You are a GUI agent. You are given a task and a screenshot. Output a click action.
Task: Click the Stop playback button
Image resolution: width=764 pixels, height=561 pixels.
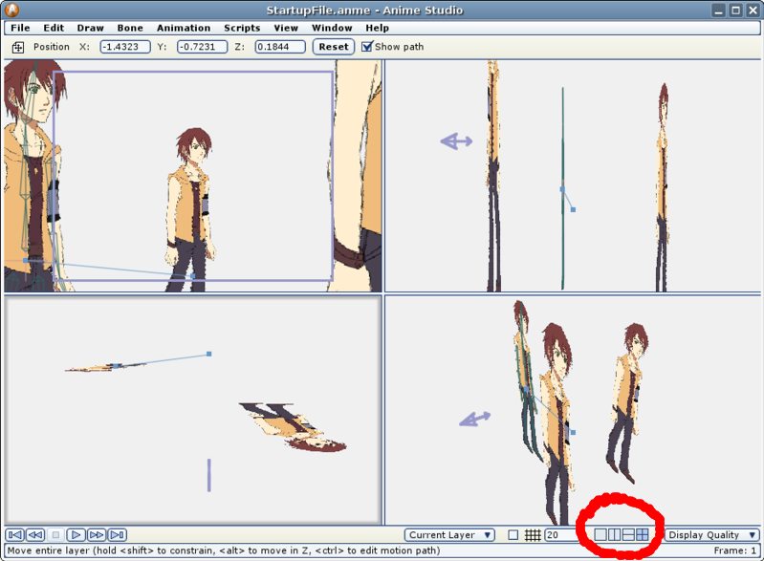[55, 534]
